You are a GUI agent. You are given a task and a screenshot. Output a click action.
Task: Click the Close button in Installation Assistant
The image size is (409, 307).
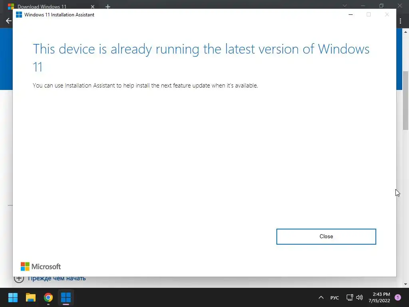tap(326, 237)
